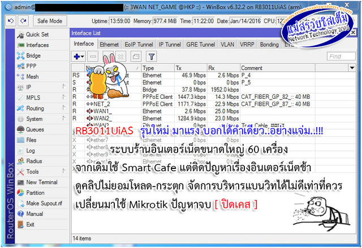The height and width of the screenshot is (248, 362).
Task: Open the Interfaces menu icon
Action: 21,45
